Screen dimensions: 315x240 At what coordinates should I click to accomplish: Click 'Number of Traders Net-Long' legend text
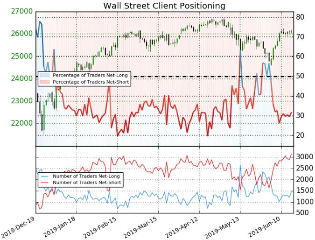86,176
